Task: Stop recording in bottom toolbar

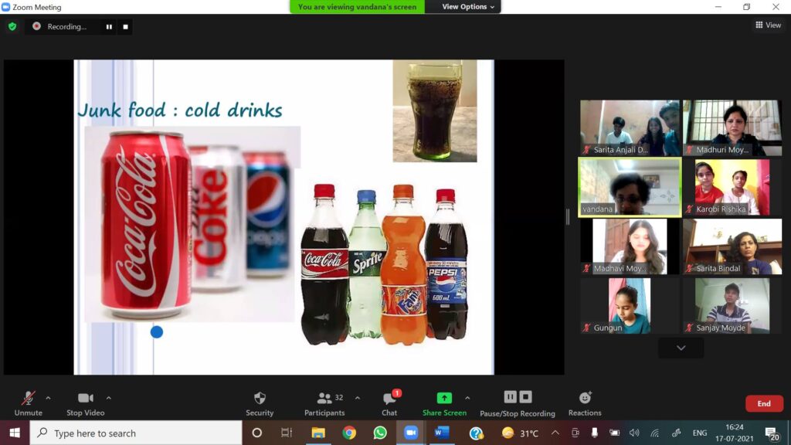Action: (x=525, y=397)
